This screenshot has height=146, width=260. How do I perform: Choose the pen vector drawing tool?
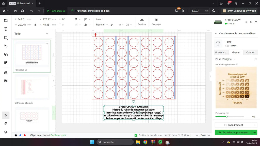click(6, 46)
